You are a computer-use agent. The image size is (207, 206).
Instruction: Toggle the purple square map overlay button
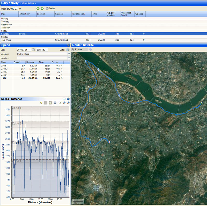(x=90, y=49)
